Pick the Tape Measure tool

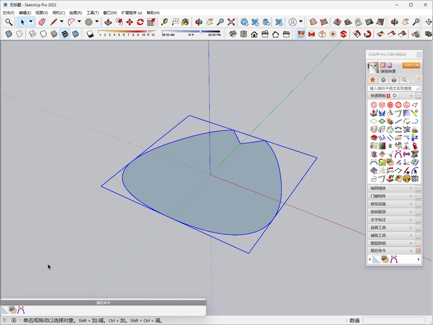164,22
